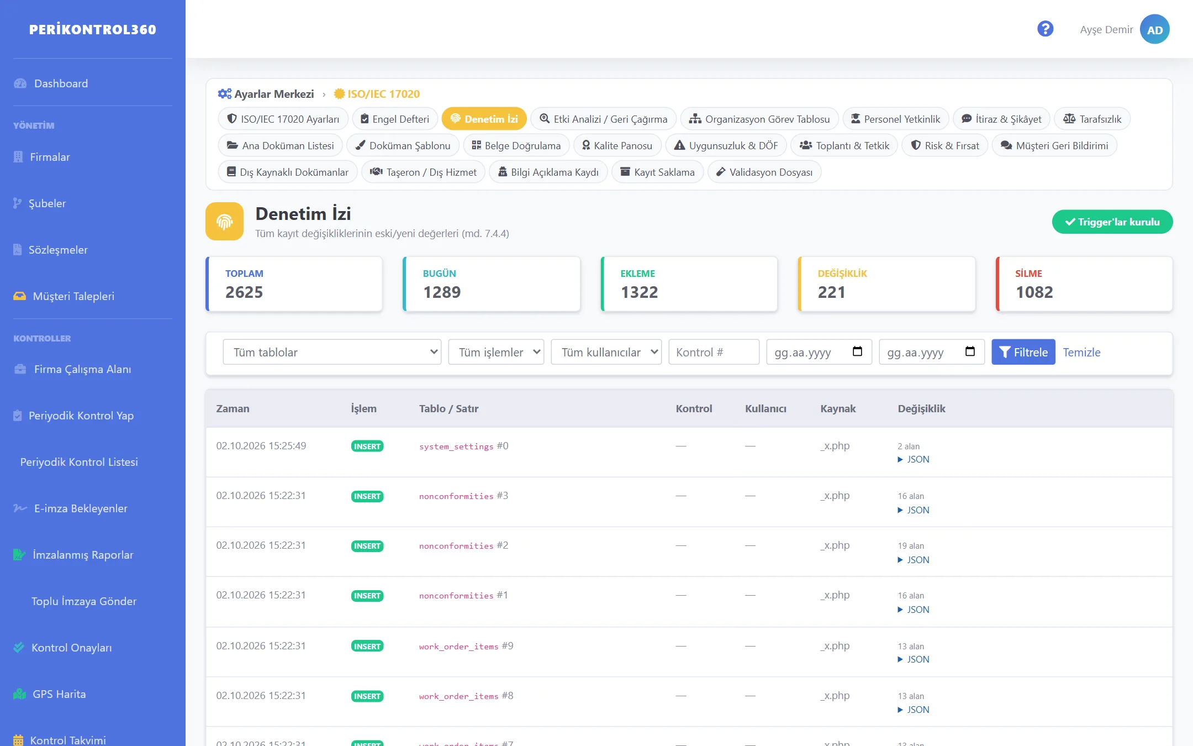
Task: Open calendar picker on first date field
Action: pos(857,351)
